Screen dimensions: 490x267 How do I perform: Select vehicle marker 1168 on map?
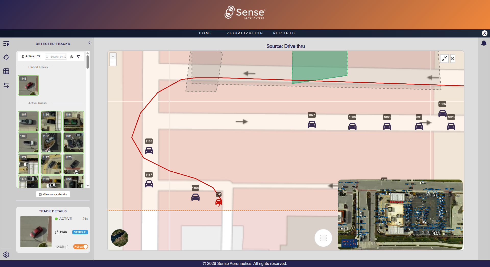point(195,197)
